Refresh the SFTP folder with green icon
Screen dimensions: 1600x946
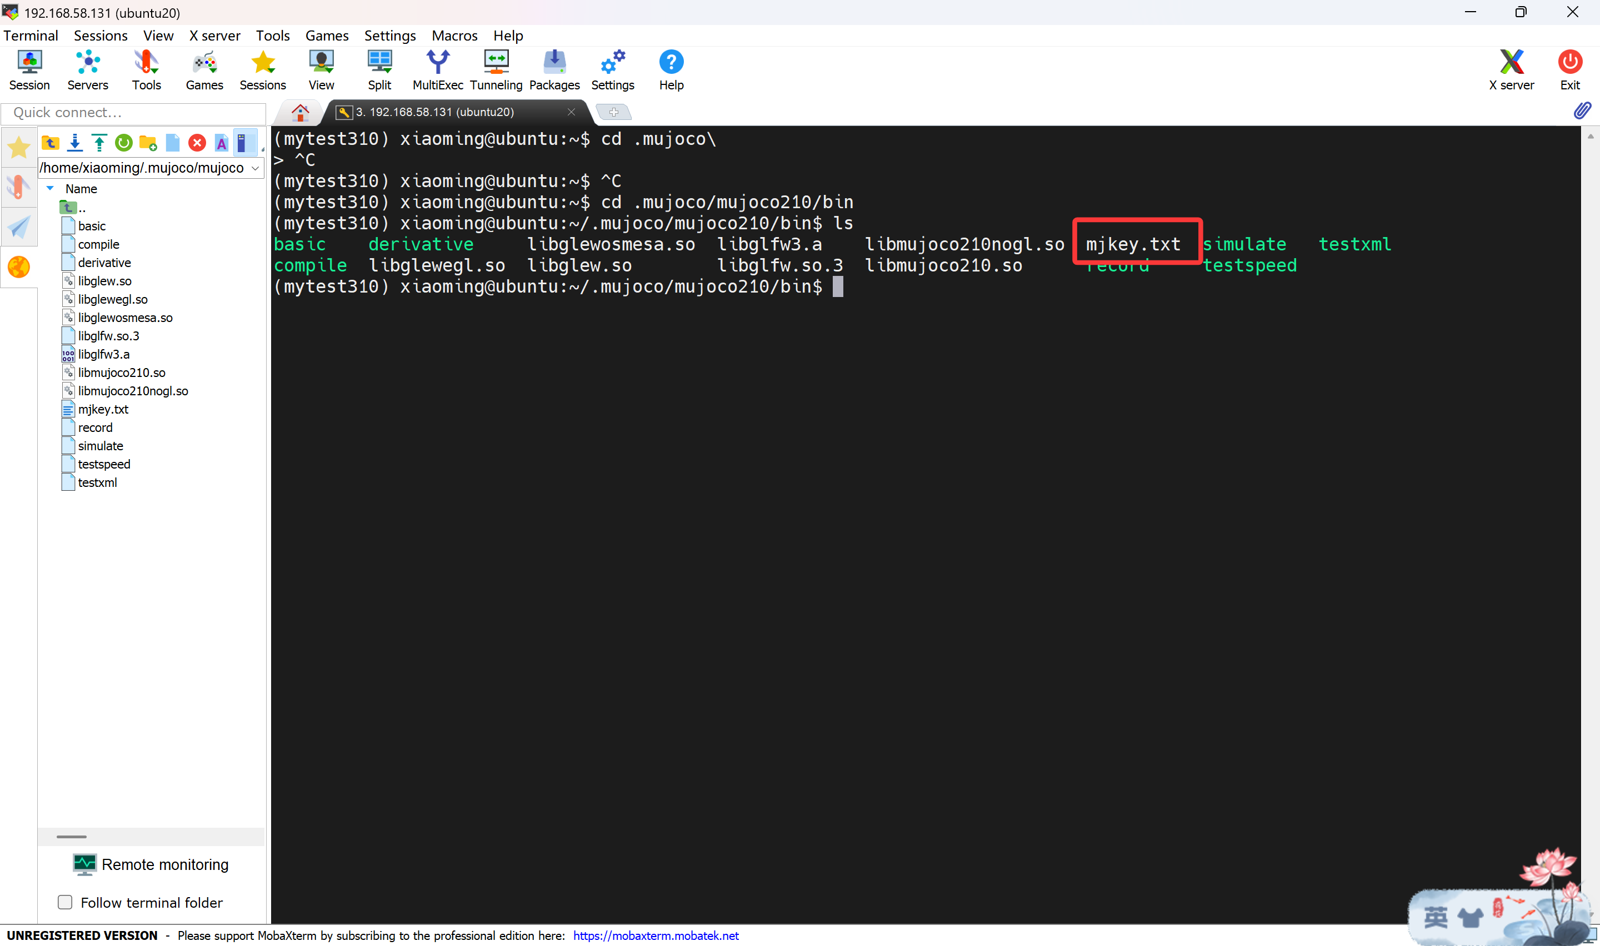(x=124, y=143)
